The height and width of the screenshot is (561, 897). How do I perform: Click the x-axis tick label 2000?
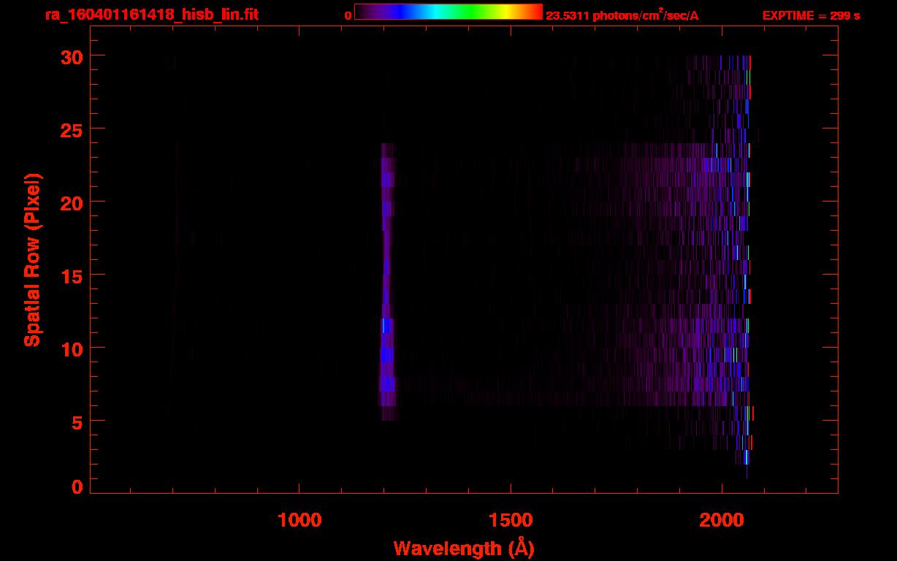722,520
